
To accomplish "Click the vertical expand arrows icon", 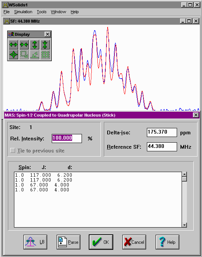I will pos(35,45).
